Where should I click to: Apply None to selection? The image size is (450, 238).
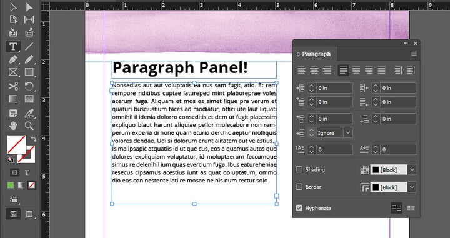pos(32,186)
